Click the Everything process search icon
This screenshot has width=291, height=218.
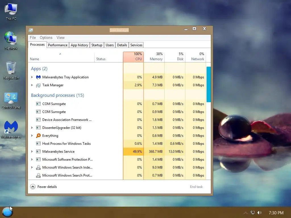pos(38,136)
